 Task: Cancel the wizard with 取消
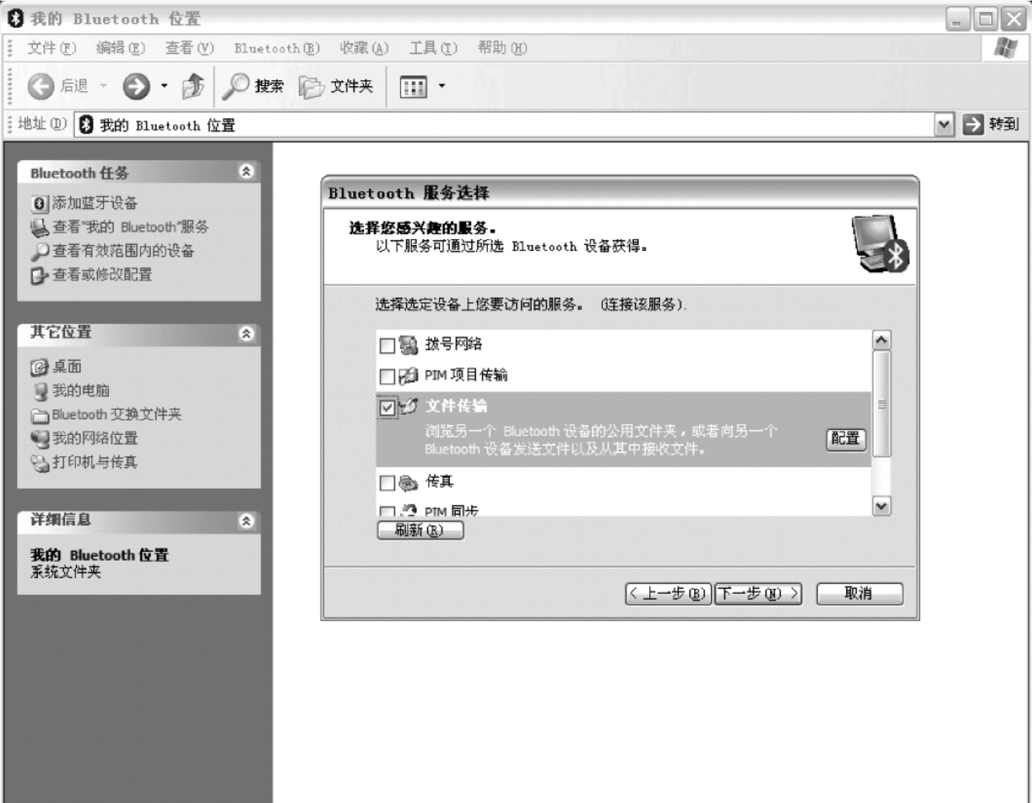tap(859, 593)
